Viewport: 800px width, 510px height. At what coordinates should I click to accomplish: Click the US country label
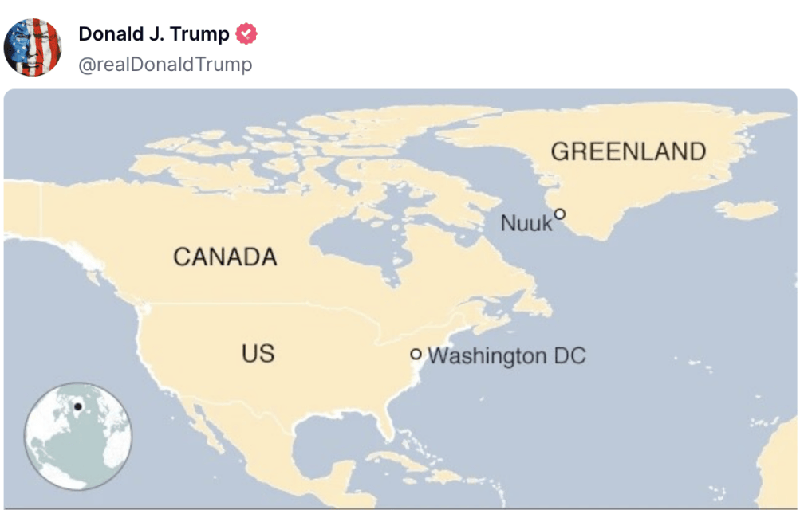pyautogui.click(x=258, y=353)
